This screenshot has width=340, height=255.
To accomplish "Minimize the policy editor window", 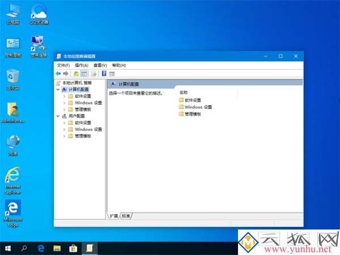I will pyautogui.click(x=266, y=56).
